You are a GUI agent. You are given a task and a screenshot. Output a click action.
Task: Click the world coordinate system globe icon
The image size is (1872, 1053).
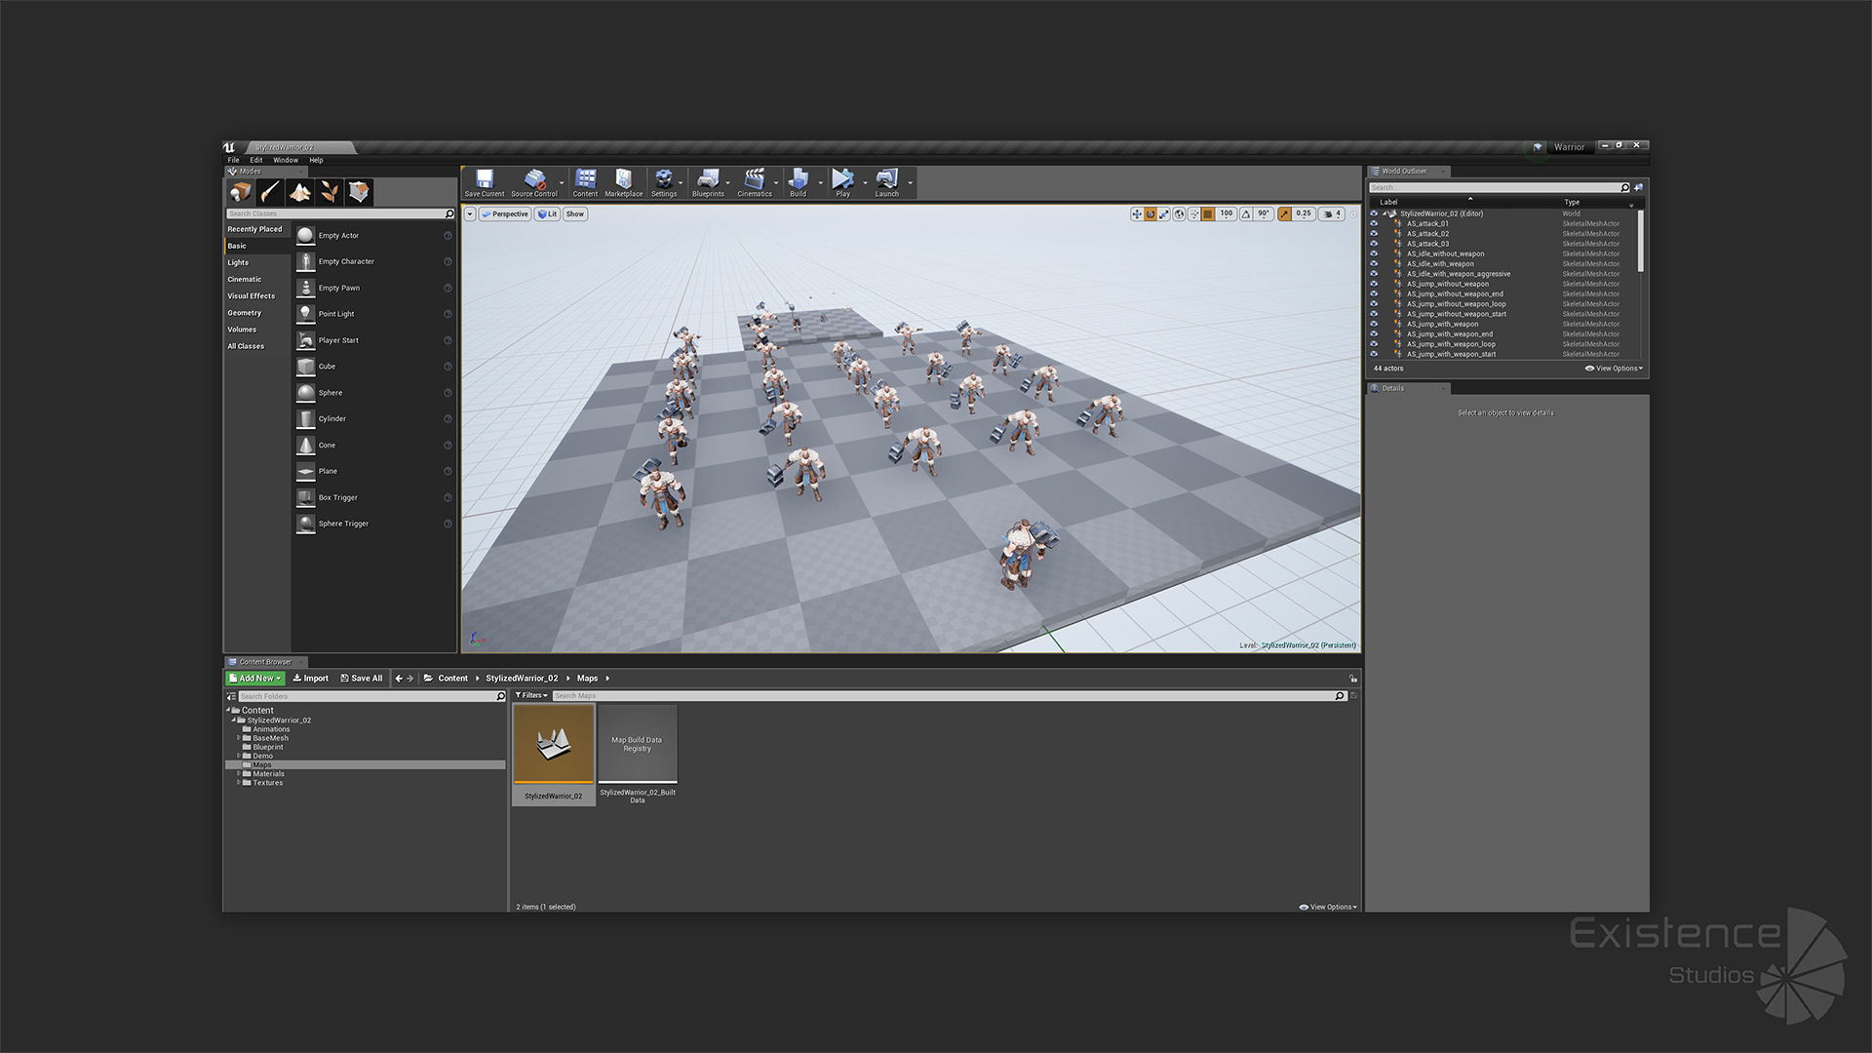tap(1179, 214)
